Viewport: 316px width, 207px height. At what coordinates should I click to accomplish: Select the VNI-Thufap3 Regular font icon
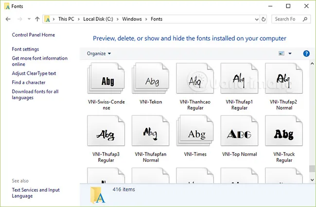point(106,131)
